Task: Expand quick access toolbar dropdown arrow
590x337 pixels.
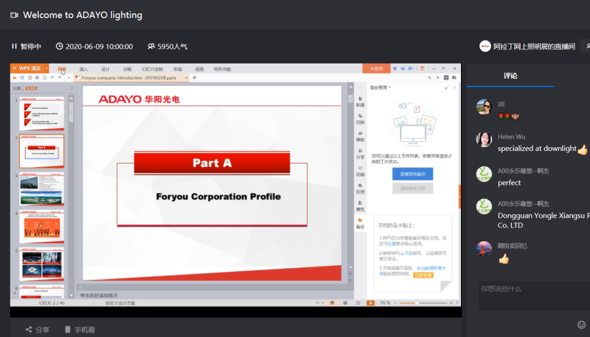Action: click(69, 78)
